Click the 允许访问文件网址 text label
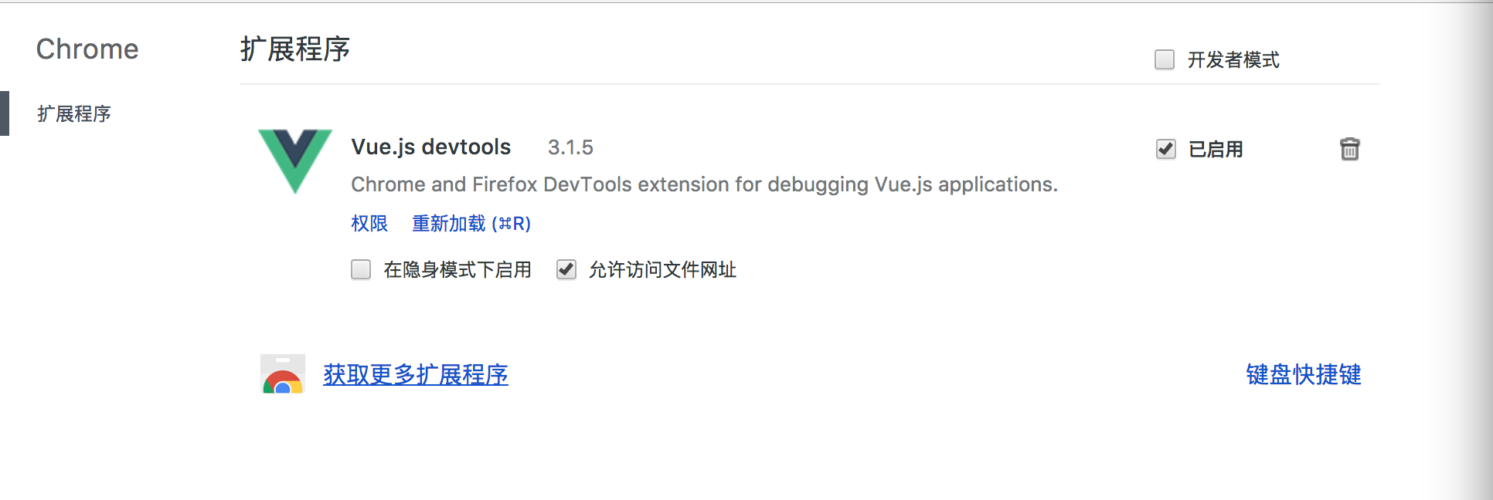Image resolution: width=1493 pixels, height=500 pixels. (x=662, y=270)
